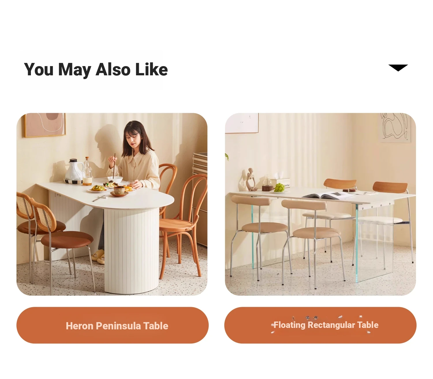View the Heron Peninsula Table product photo
The image size is (433, 379).
click(112, 204)
